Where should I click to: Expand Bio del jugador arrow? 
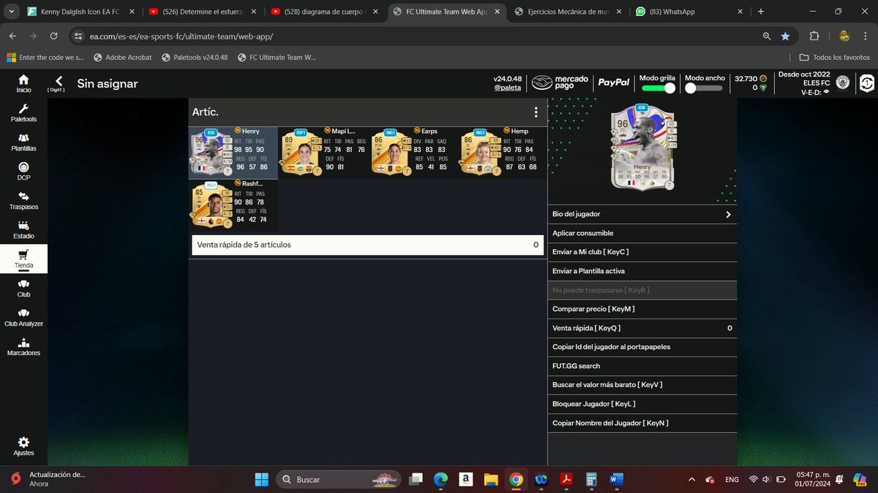[x=728, y=215]
